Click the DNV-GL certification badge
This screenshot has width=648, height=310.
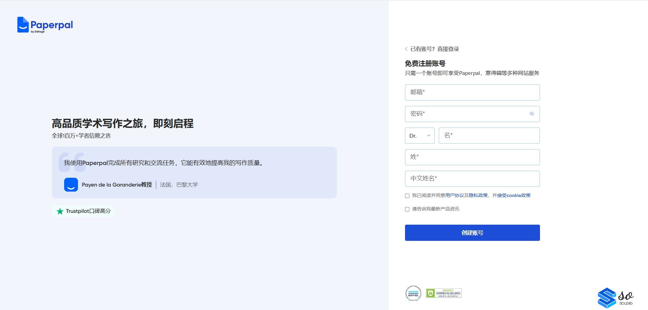413,293
